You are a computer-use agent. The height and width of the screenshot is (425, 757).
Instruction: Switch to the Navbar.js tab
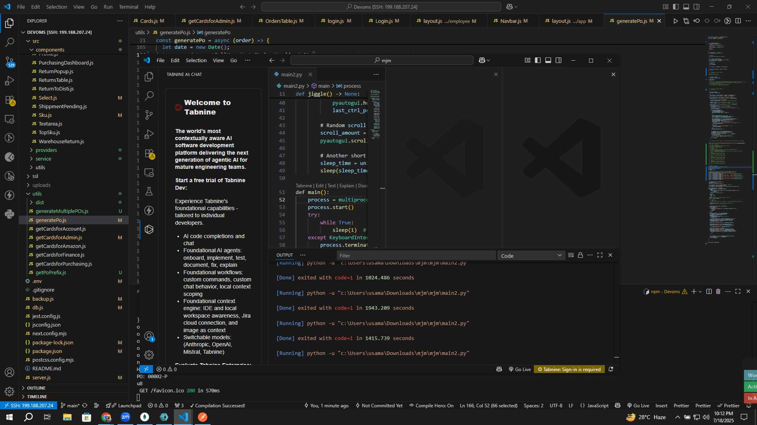(513, 21)
